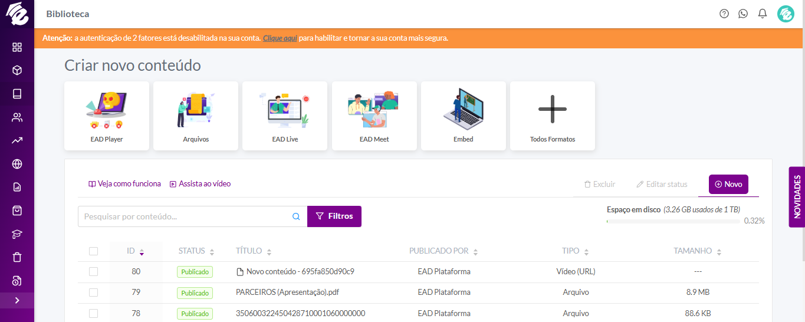Viewport: 805px width, 322px height.
Task: Sort table by TAMANHO column
Action: tap(698, 251)
